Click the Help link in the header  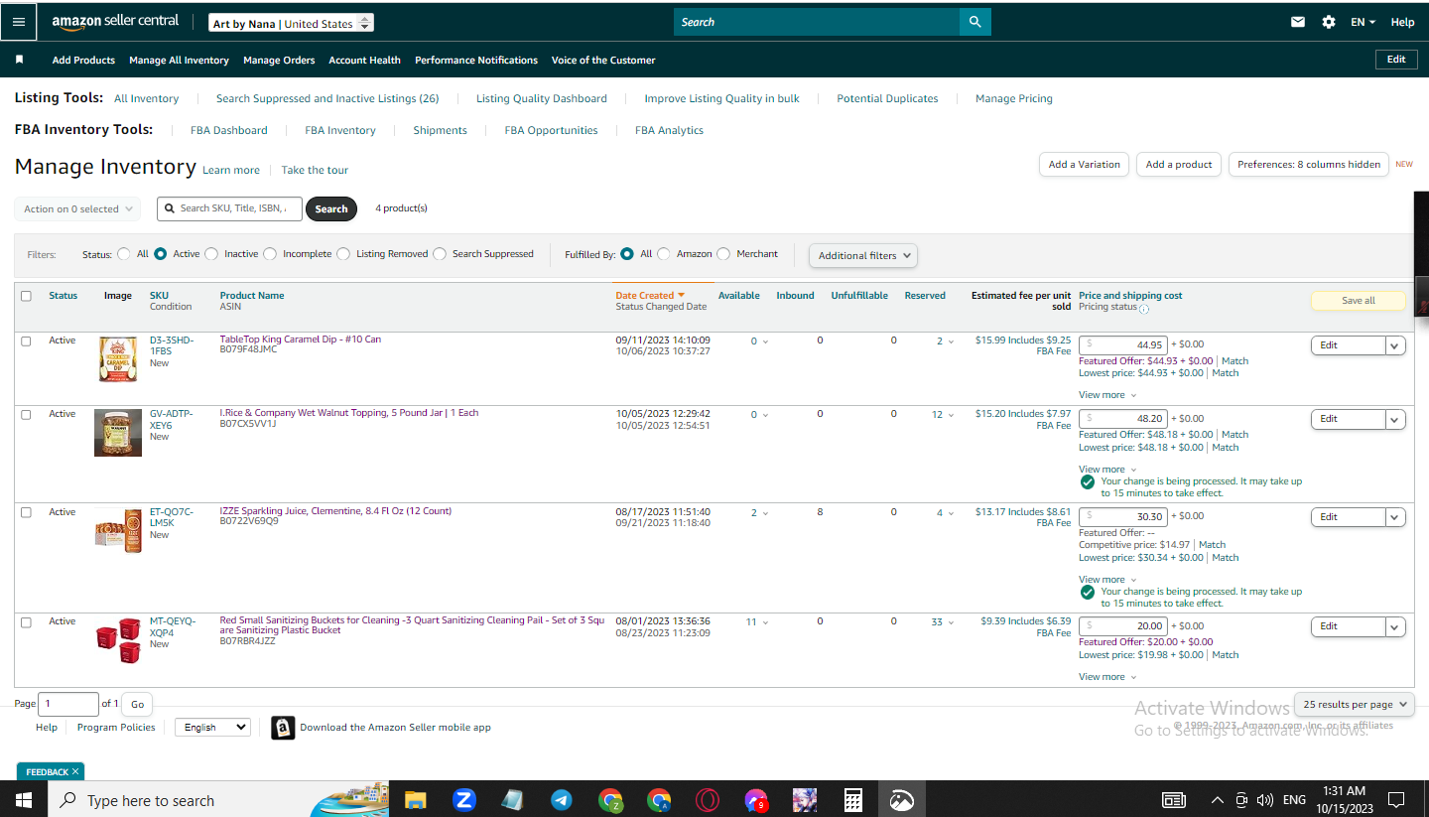pos(1402,22)
